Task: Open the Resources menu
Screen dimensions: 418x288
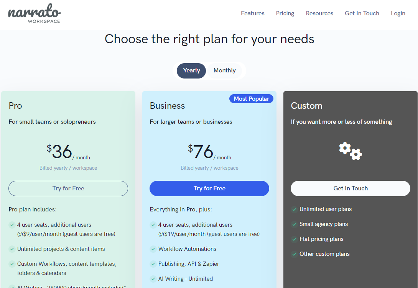Action: click(x=319, y=13)
